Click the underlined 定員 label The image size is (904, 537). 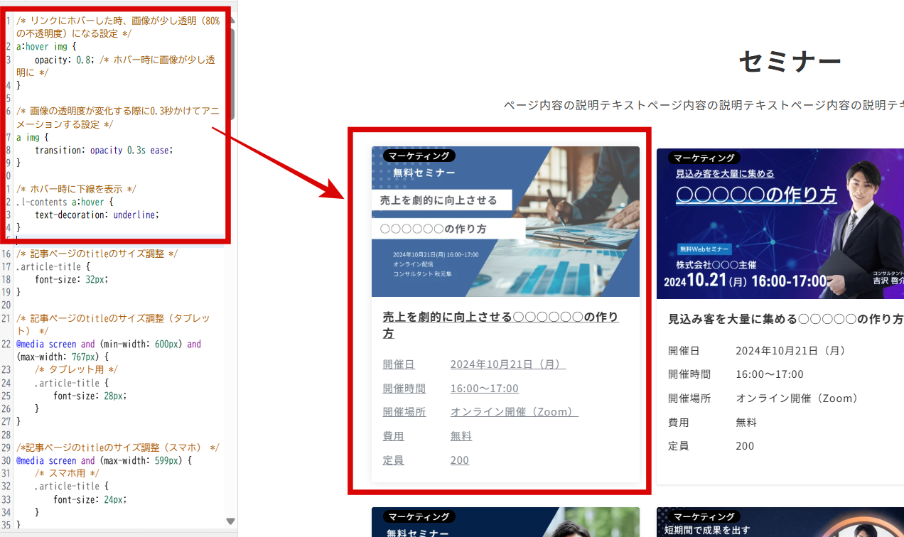[393, 460]
